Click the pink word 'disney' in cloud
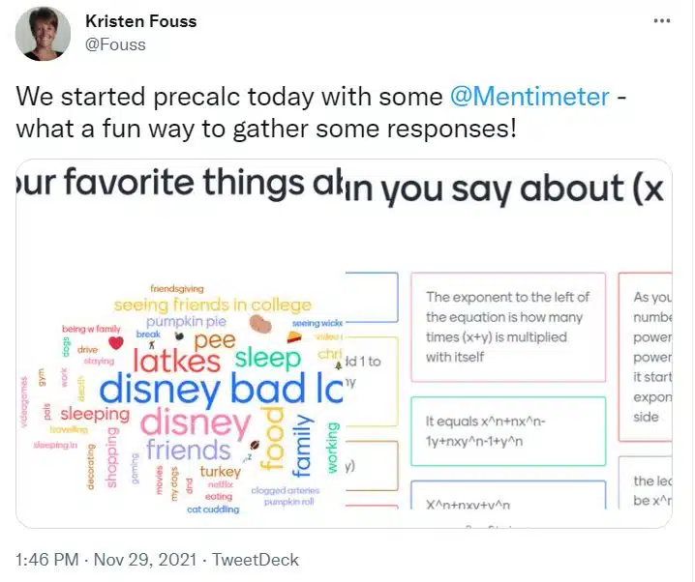Image resolution: width=695 pixels, height=582 pixels. (196, 422)
